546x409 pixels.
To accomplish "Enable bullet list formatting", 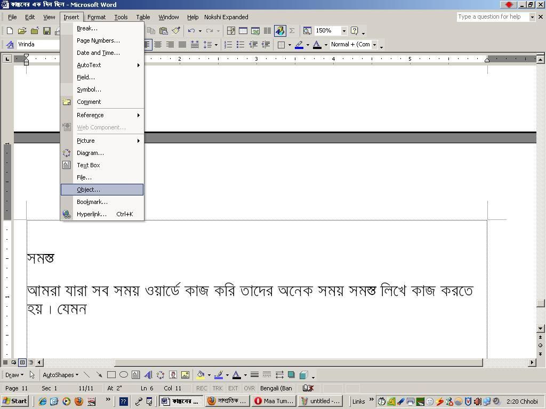I will [240, 44].
